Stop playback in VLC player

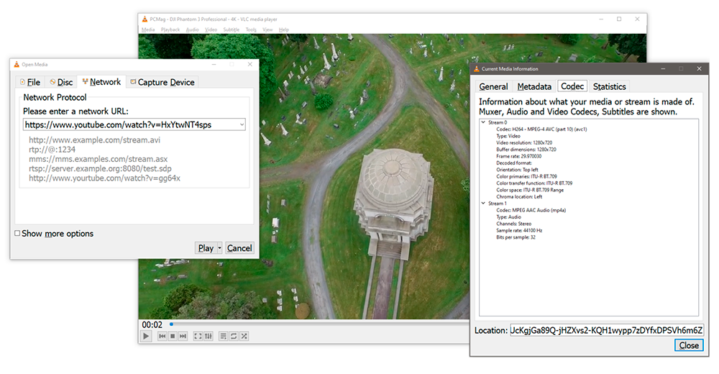pos(173,337)
